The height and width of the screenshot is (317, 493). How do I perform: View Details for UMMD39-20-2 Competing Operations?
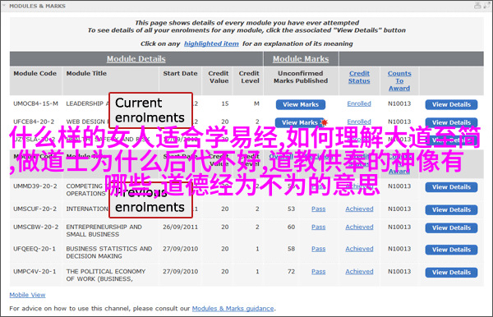tap(451, 187)
